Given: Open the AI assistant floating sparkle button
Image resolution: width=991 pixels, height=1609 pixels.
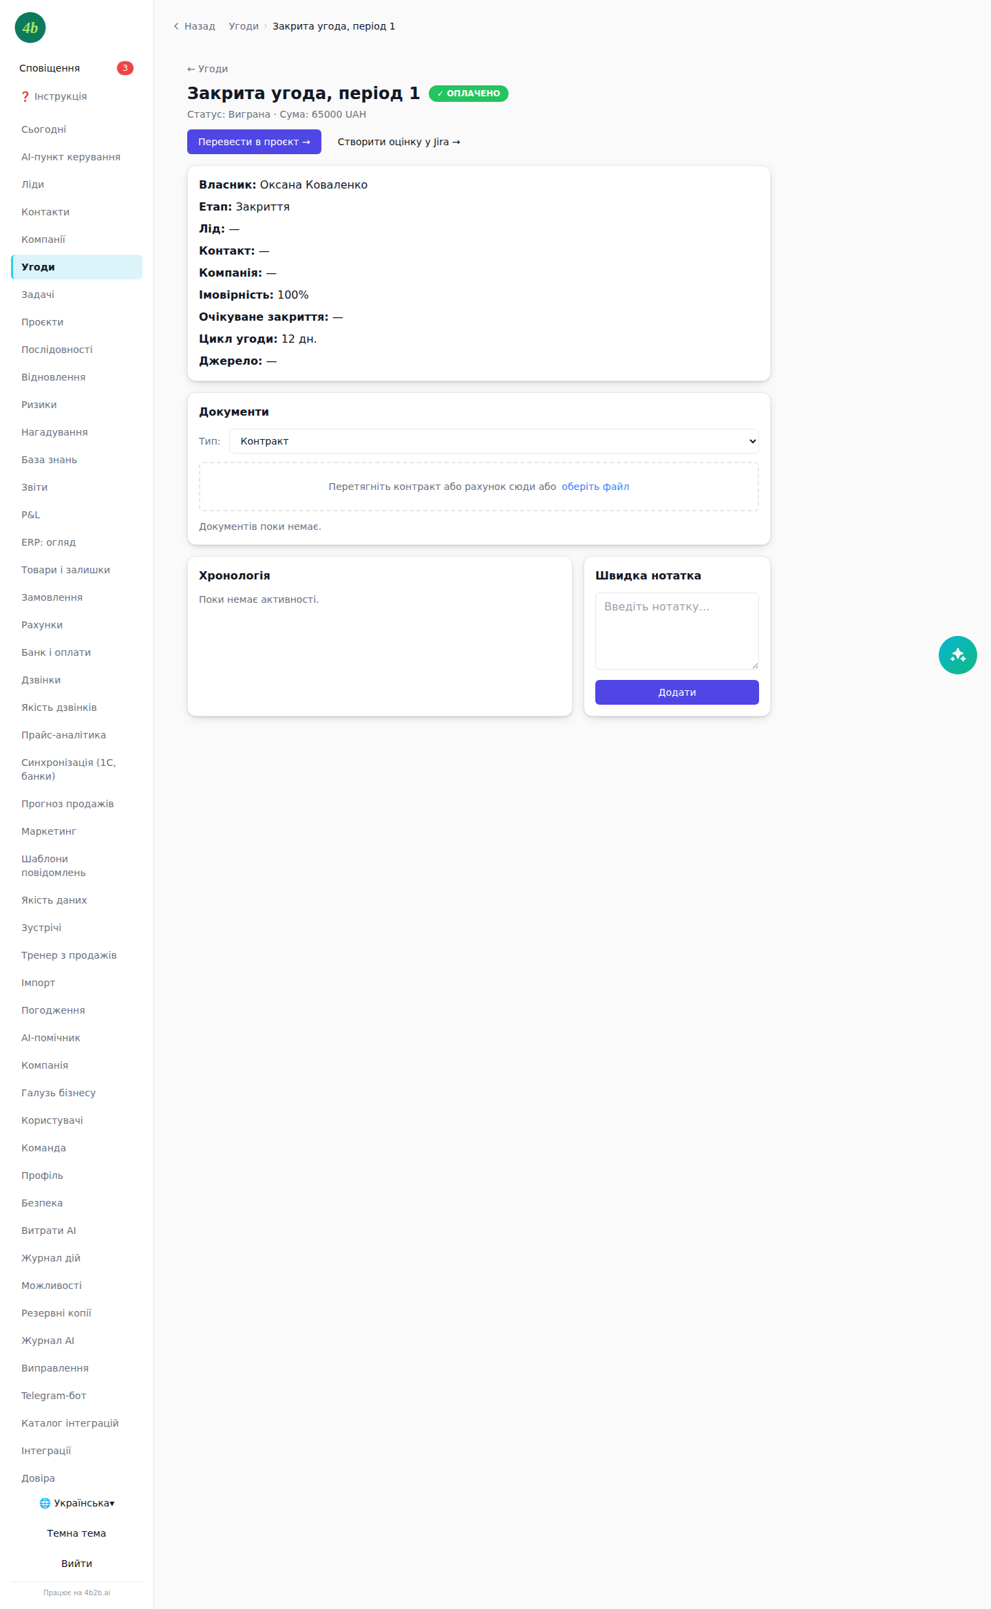Looking at the screenshot, I should [957, 655].
